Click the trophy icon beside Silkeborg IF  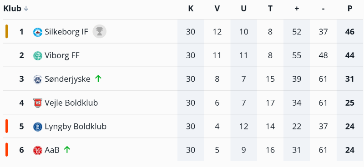[100, 31]
